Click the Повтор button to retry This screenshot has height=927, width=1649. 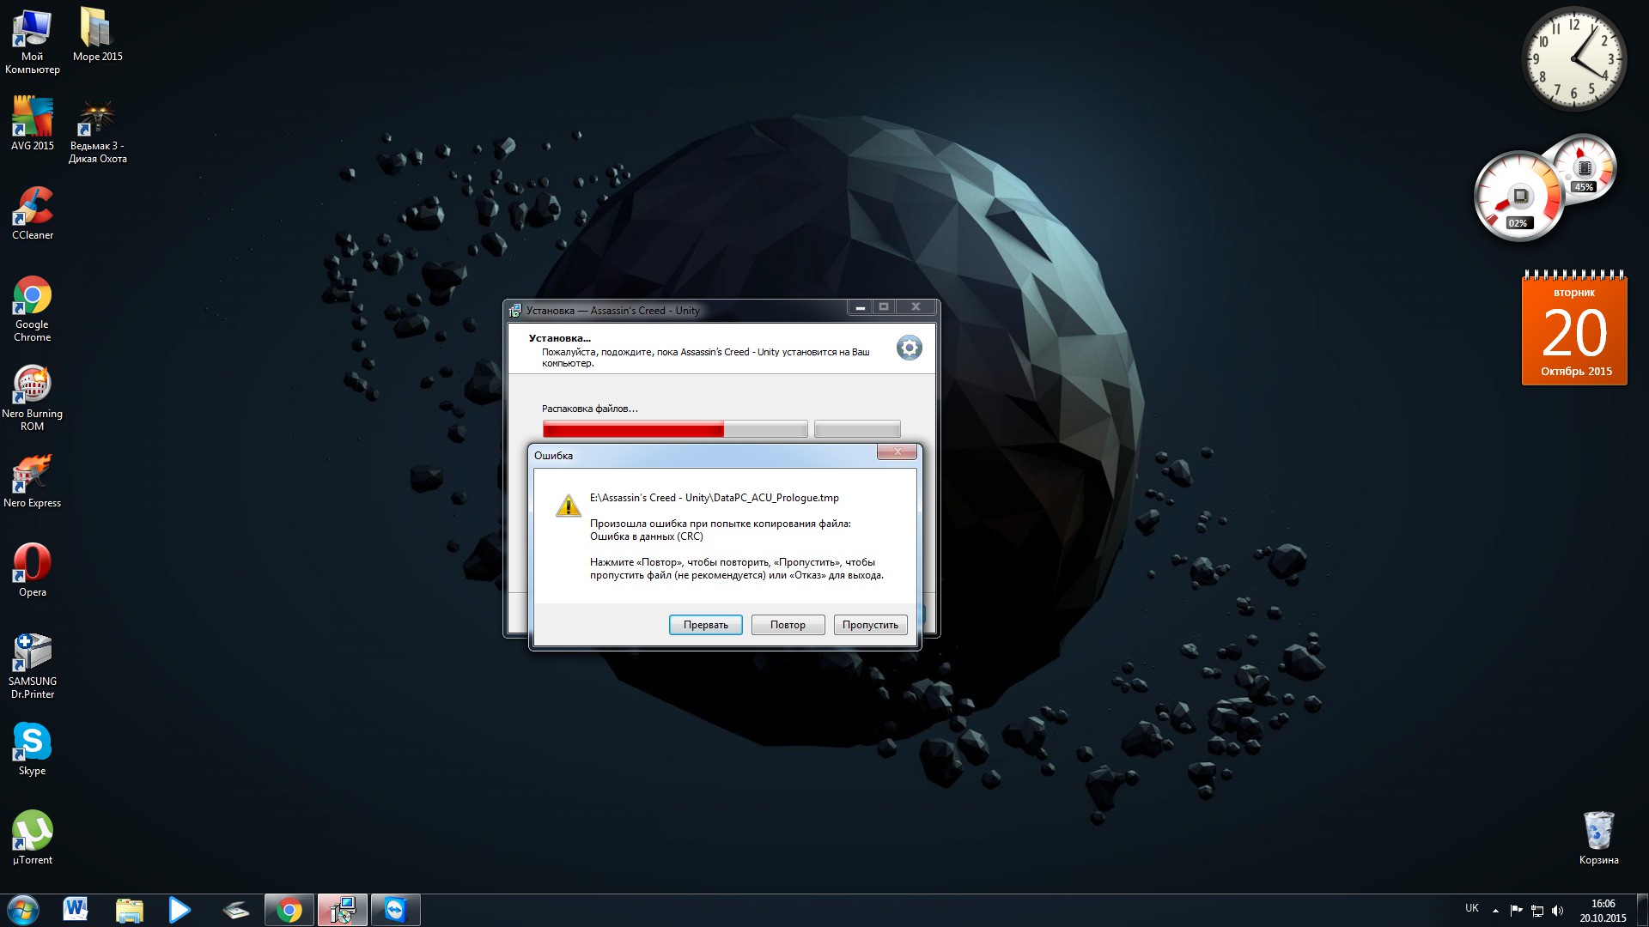tap(788, 625)
